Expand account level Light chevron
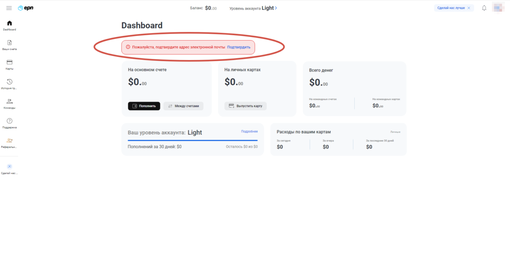Image resolution: width=510 pixels, height=255 pixels. [x=276, y=8]
